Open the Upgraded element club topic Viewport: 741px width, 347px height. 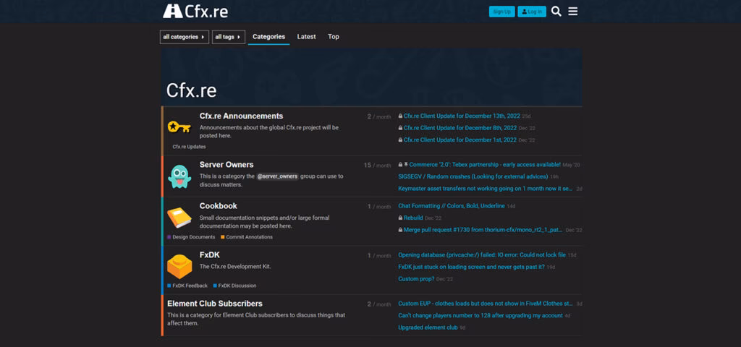428,327
